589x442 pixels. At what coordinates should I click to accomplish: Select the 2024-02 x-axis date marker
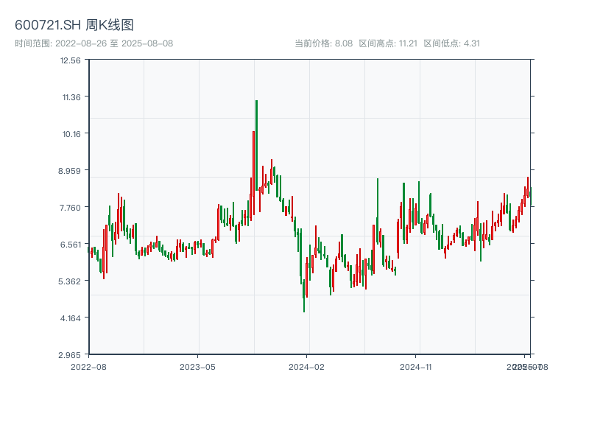(x=307, y=366)
